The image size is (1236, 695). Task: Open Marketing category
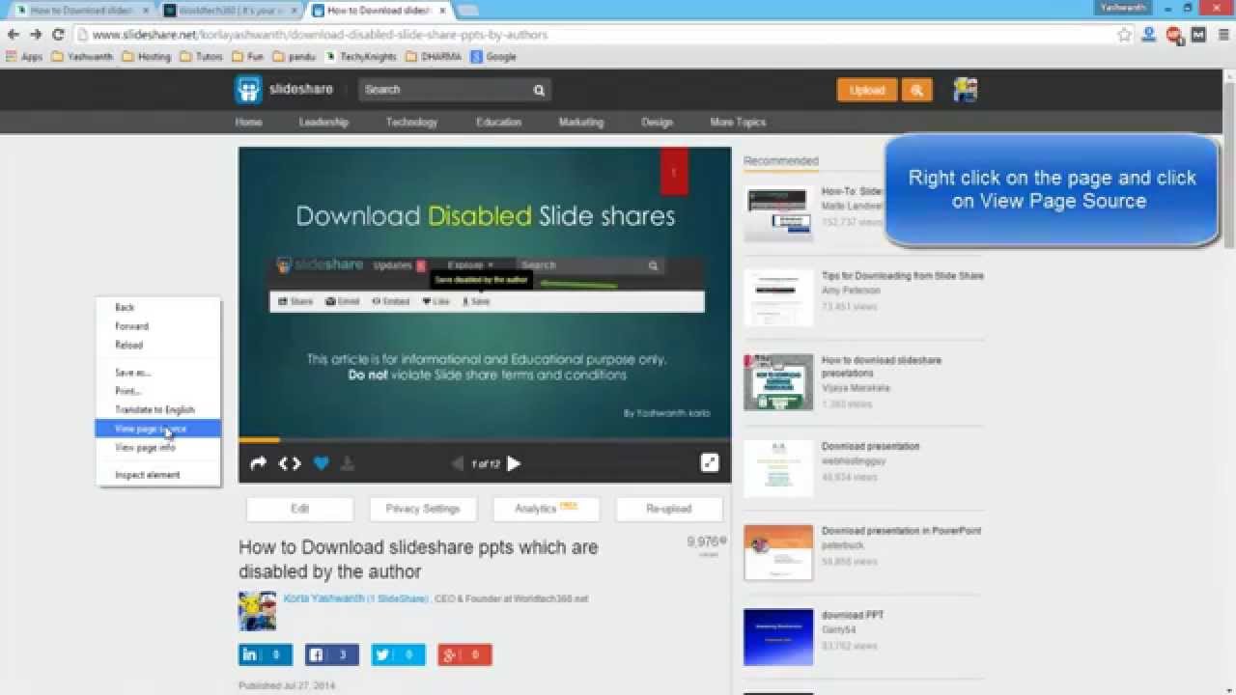[x=580, y=123]
